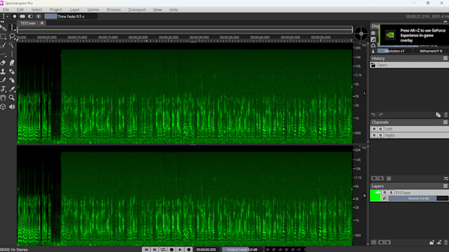Select the Transform tool
This screenshot has height=252, width=449.
click(3, 89)
